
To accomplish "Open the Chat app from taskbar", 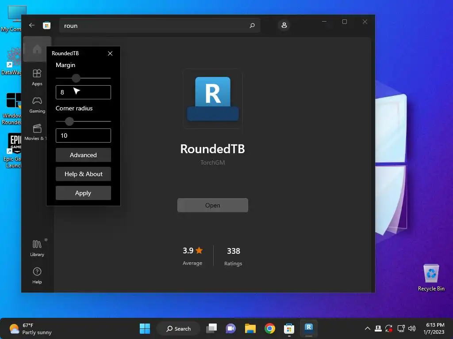I will pos(230,328).
